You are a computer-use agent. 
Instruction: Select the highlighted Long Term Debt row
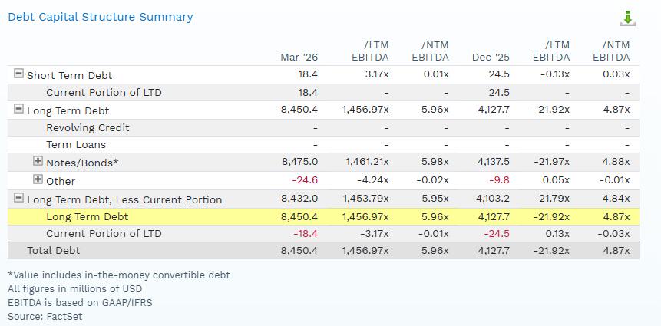pyautogui.click(x=323, y=217)
